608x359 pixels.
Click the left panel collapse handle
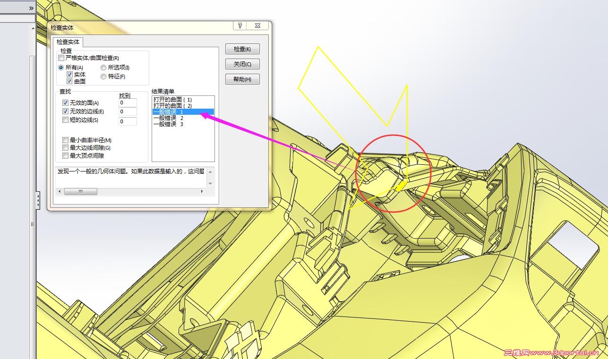[x=38, y=201]
